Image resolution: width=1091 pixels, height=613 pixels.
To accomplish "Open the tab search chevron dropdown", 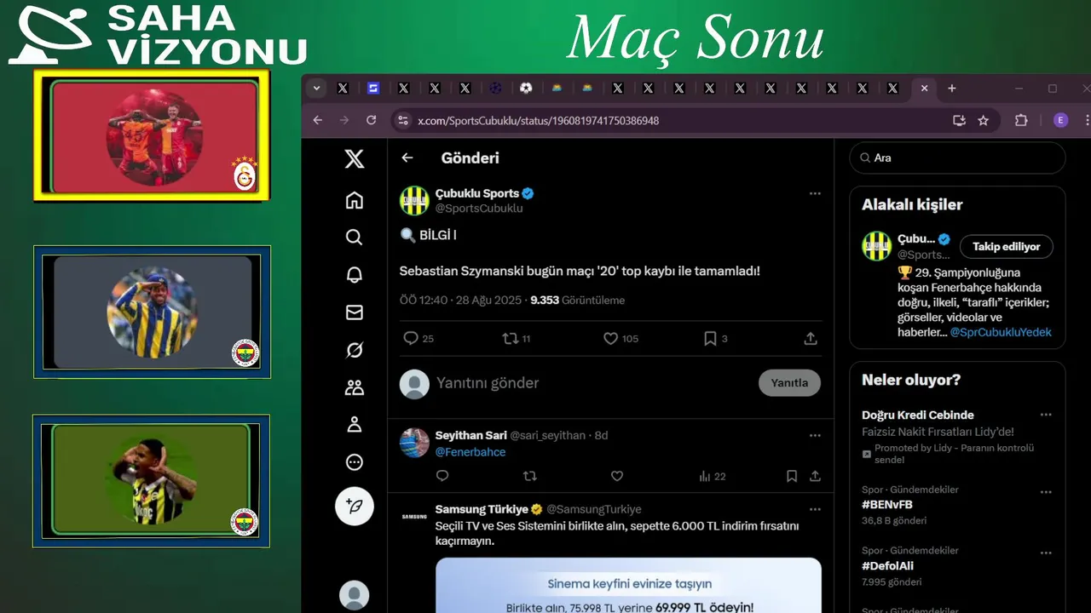I will [x=317, y=89].
